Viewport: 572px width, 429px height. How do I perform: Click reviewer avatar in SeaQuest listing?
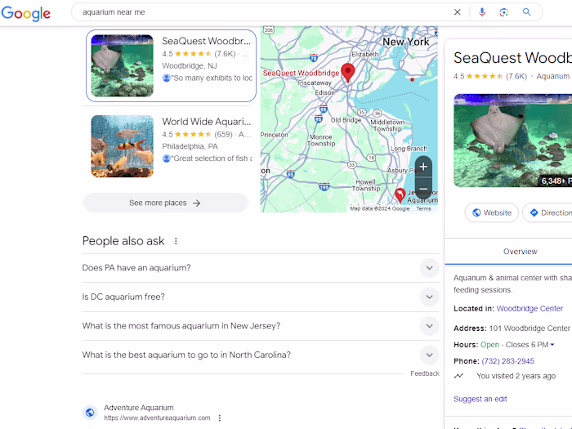[167, 78]
